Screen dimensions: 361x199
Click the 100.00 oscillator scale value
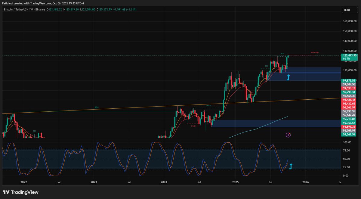tap(347, 142)
